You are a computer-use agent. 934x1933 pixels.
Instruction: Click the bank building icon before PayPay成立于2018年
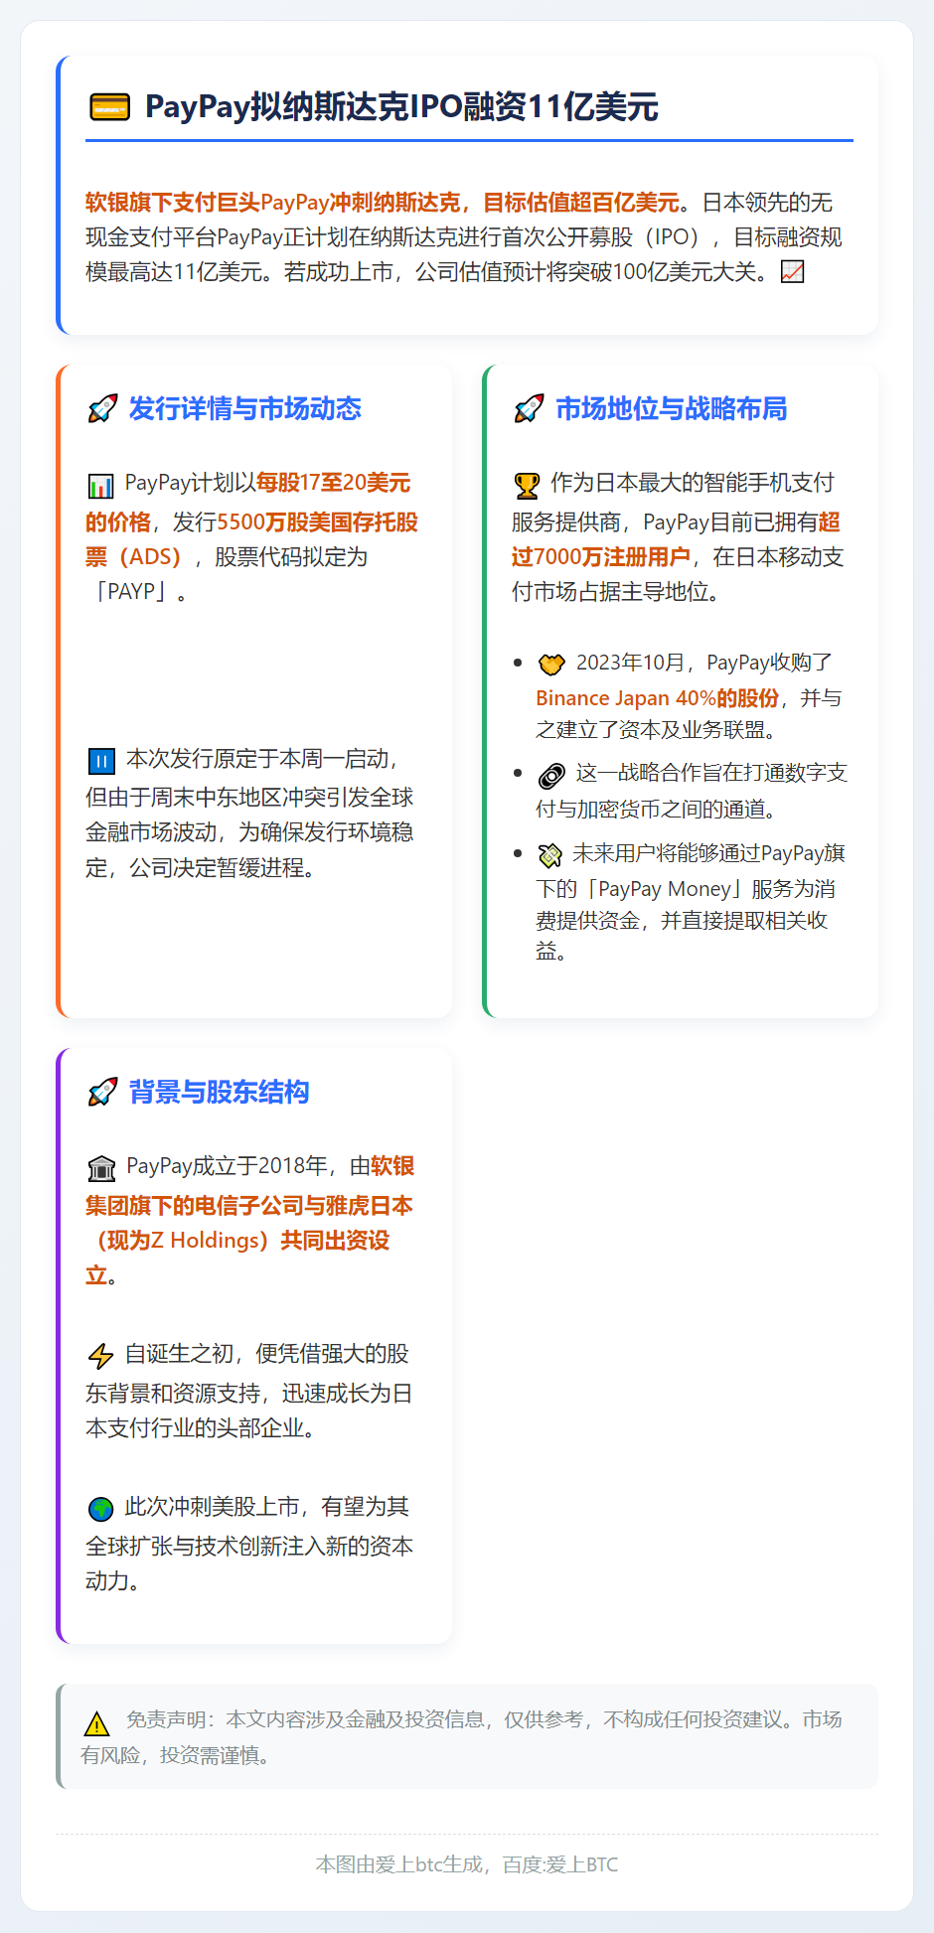pyautogui.click(x=101, y=1168)
